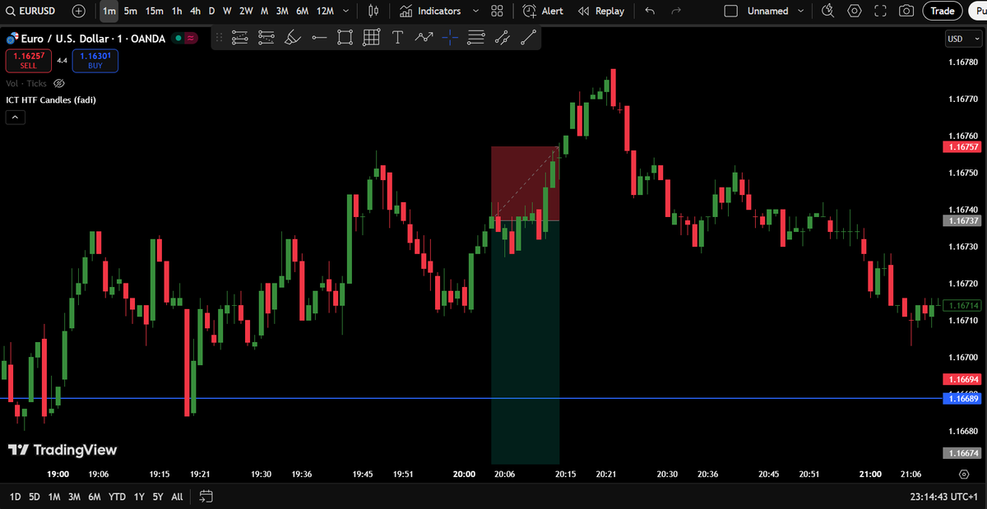Open quick search with the lightning magnifier icon

[827, 11]
